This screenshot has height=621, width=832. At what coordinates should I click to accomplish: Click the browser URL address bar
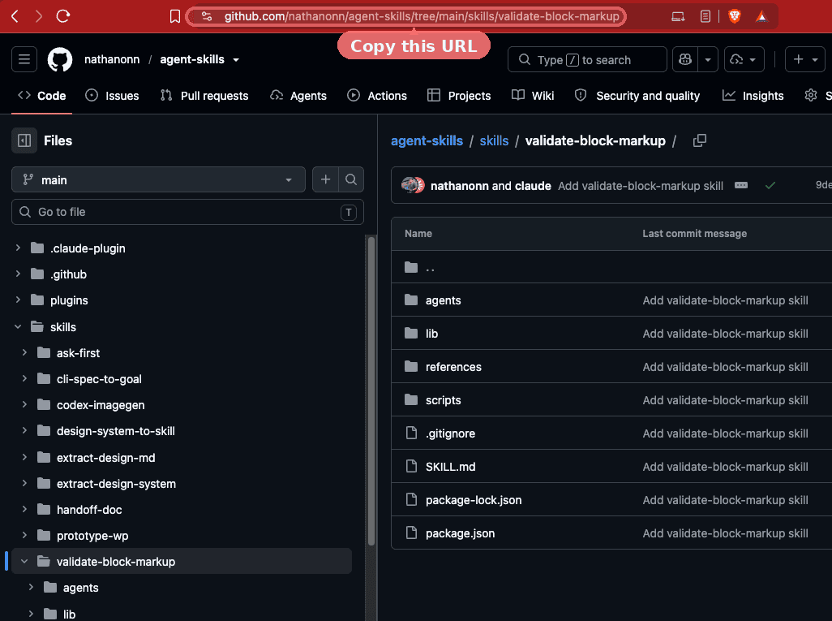(x=406, y=16)
